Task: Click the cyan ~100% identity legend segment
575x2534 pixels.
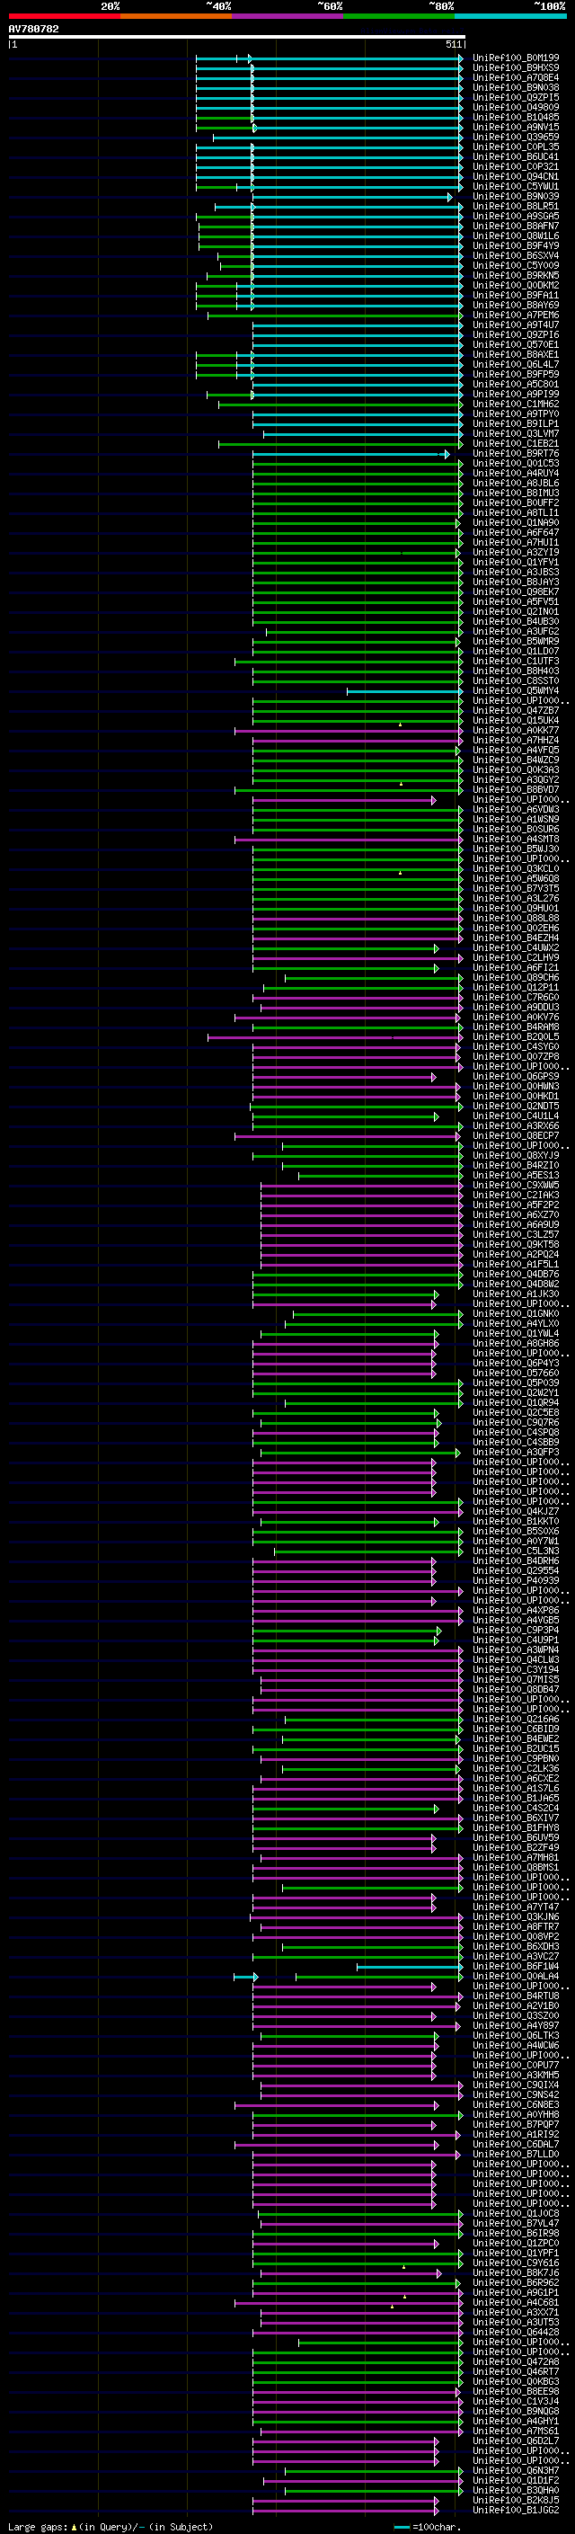Action: (511, 16)
